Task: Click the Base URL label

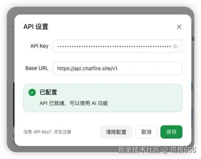Action: (37, 68)
